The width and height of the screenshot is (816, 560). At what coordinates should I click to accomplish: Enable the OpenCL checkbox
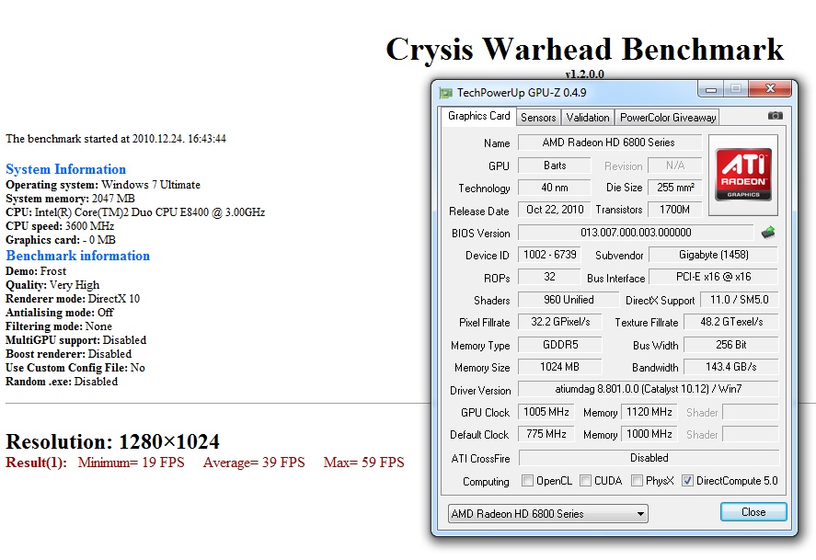[x=527, y=480]
